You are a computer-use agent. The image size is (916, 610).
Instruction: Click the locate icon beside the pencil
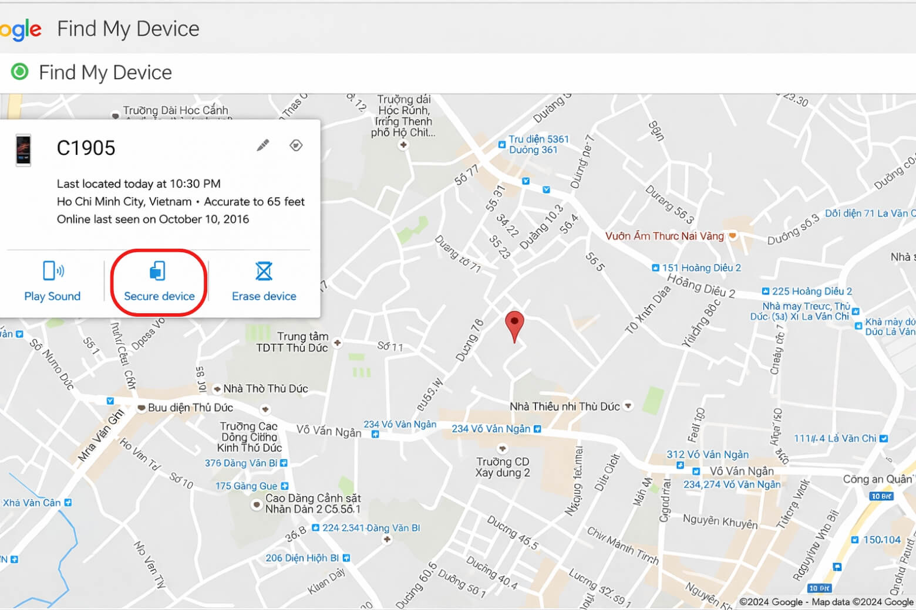(297, 145)
